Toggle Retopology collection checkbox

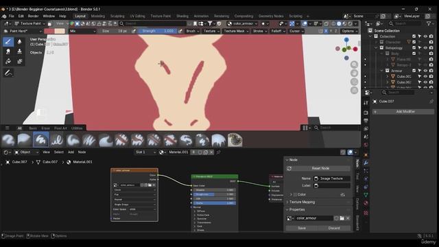click(x=414, y=48)
